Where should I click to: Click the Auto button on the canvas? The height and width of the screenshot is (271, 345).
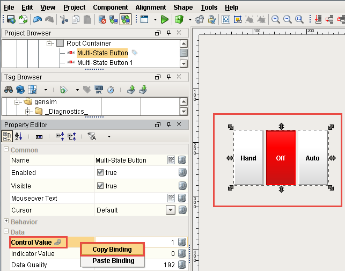[x=312, y=158]
